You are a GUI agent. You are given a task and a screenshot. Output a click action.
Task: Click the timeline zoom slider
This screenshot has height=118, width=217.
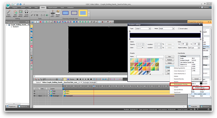click(50, 79)
